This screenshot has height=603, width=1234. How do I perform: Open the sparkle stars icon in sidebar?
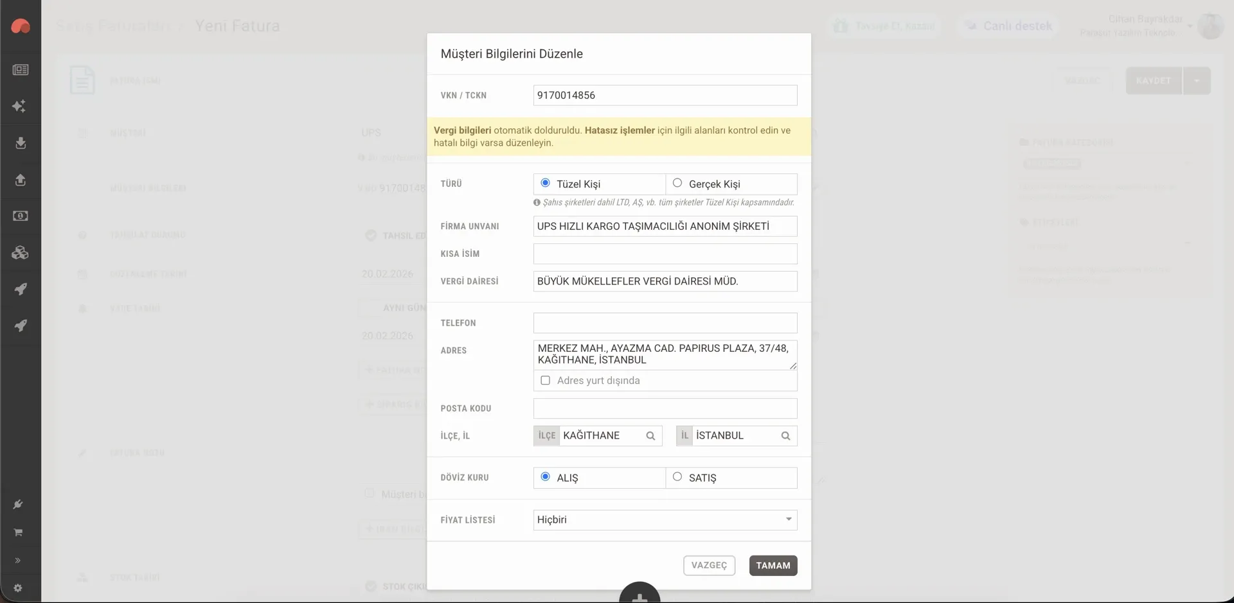tap(19, 106)
